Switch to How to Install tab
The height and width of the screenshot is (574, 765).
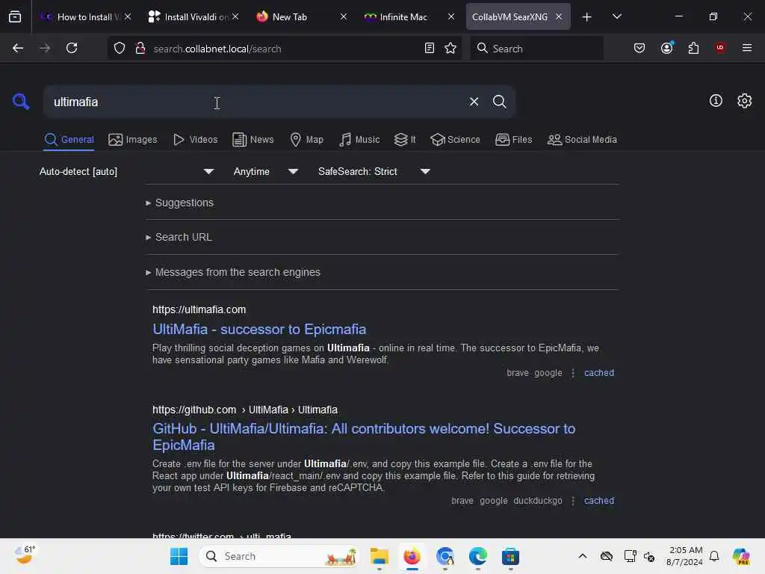pyautogui.click(x=84, y=16)
